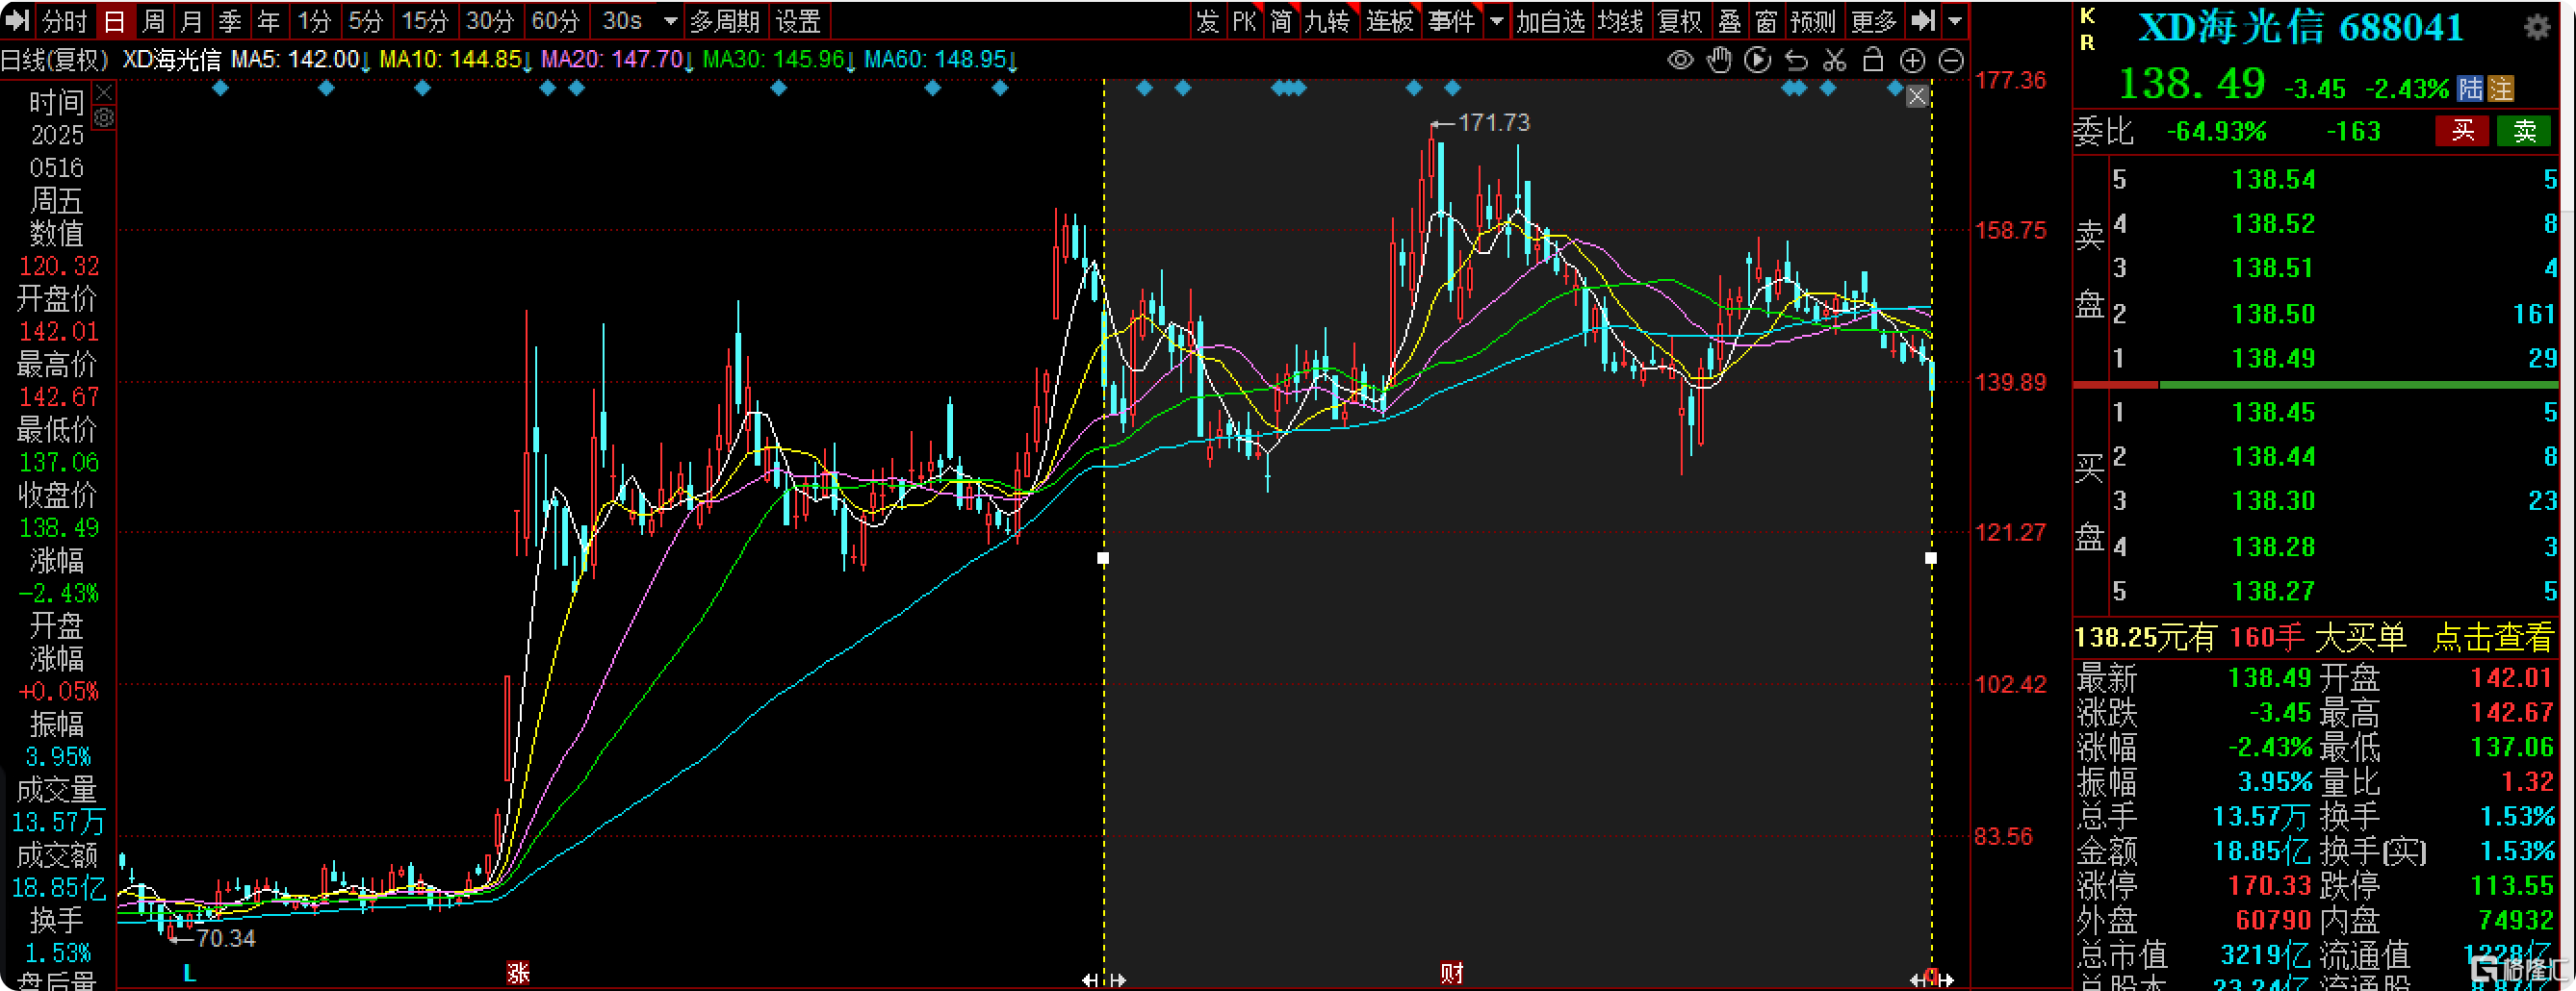Expand the dropdown arrow after 30s period
Screen dimensions: 2576x991
tap(670, 21)
